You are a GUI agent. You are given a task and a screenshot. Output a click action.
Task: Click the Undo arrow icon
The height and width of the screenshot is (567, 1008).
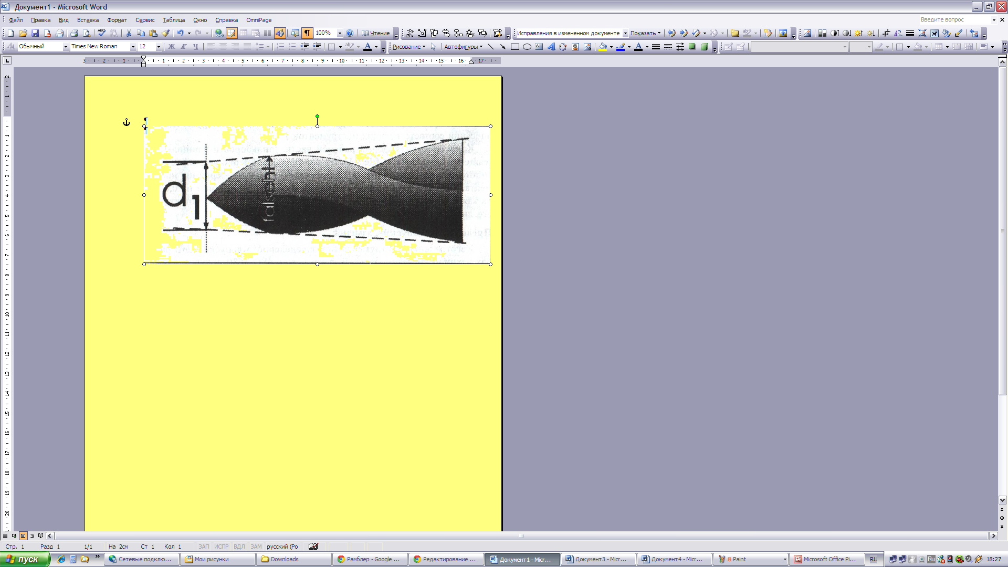[x=180, y=33]
